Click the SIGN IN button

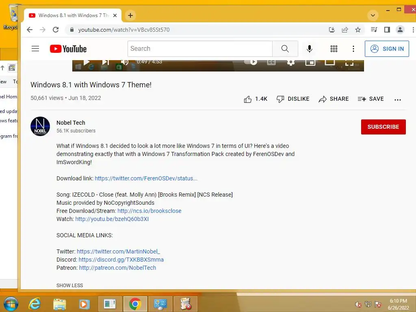coord(387,49)
